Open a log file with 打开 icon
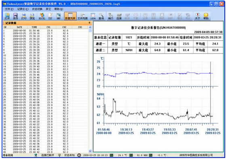The height and width of the screenshot is (160, 226). pos(7,16)
